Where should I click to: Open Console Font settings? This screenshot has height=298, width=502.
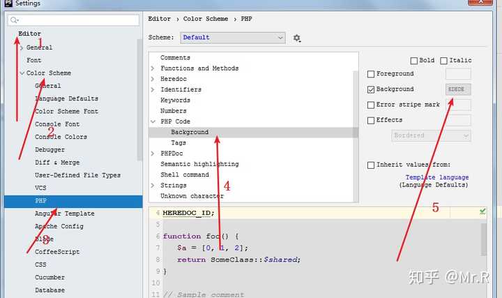57,124
